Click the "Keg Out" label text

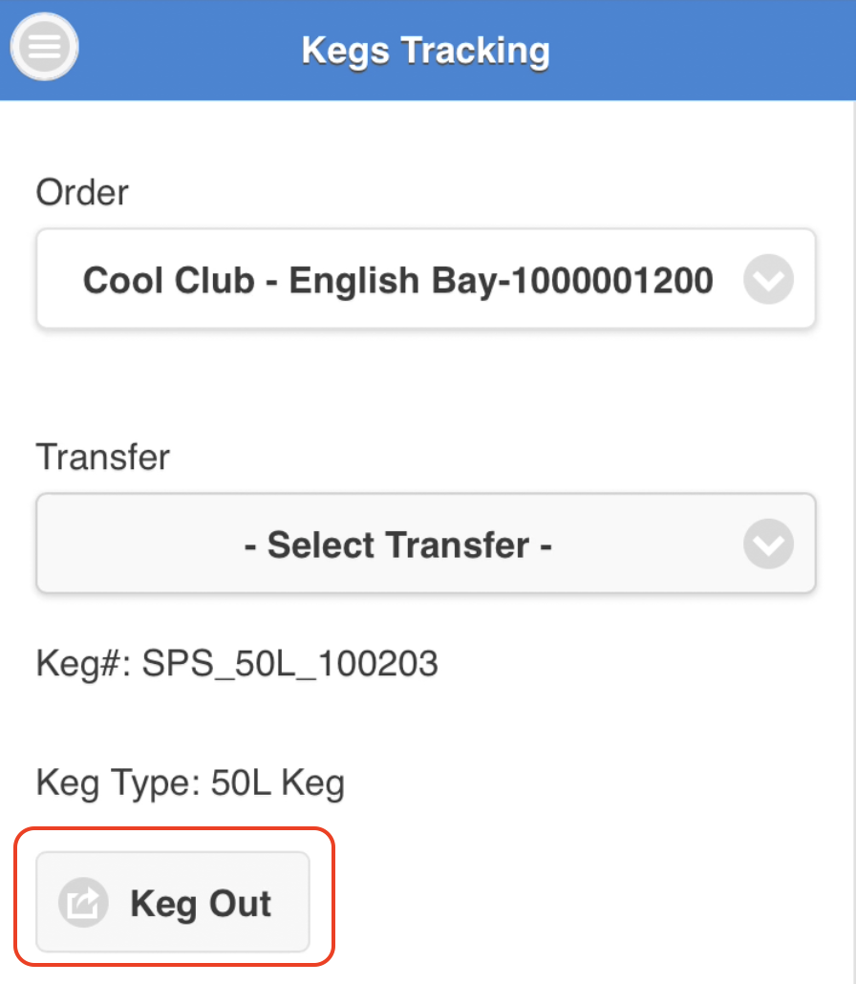201,903
